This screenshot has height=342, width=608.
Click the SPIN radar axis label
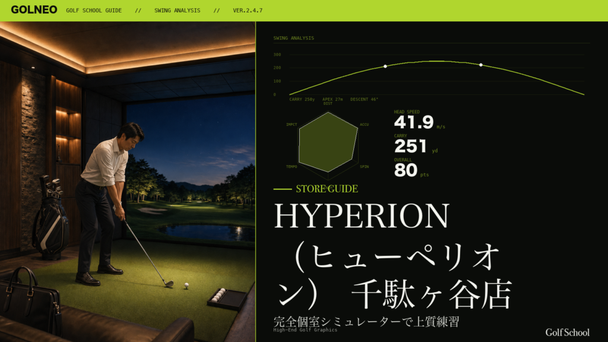tap(364, 167)
